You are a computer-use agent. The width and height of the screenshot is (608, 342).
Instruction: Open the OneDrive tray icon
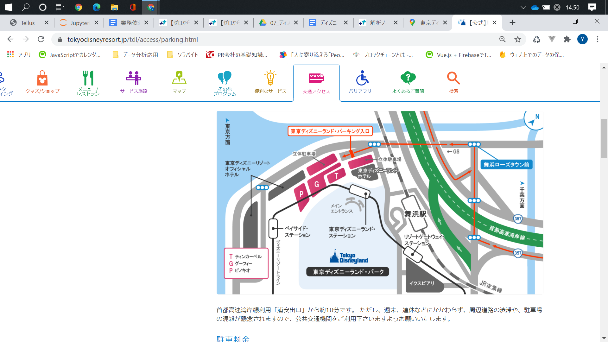(535, 7)
